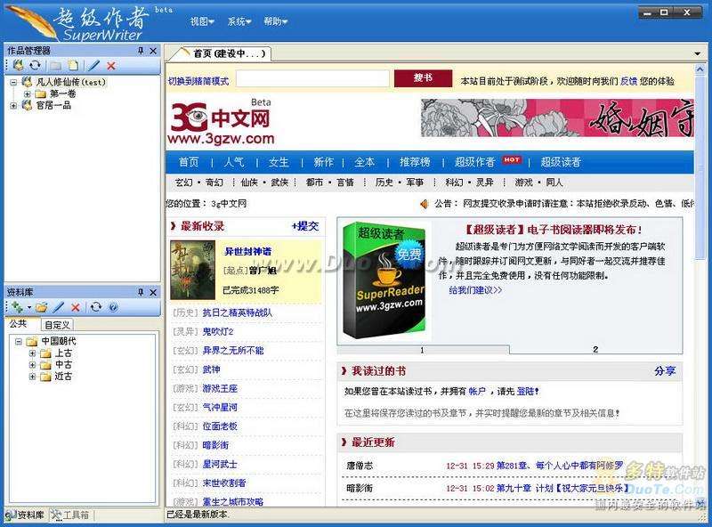The width and height of the screenshot is (712, 527).
Task: Click the 登陆 login link
Action: click(x=525, y=391)
